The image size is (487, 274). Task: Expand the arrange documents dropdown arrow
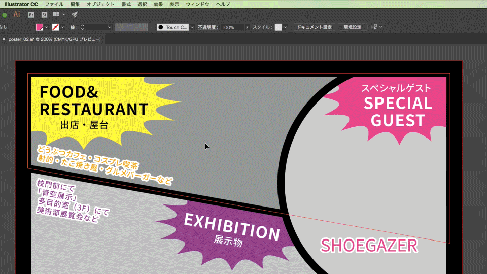[64, 14]
